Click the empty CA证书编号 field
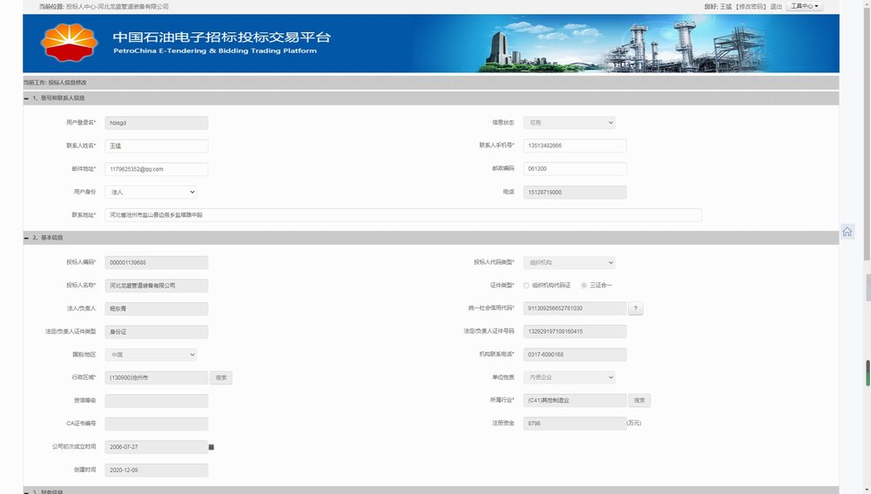The width and height of the screenshot is (871, 494). point(156,424)
